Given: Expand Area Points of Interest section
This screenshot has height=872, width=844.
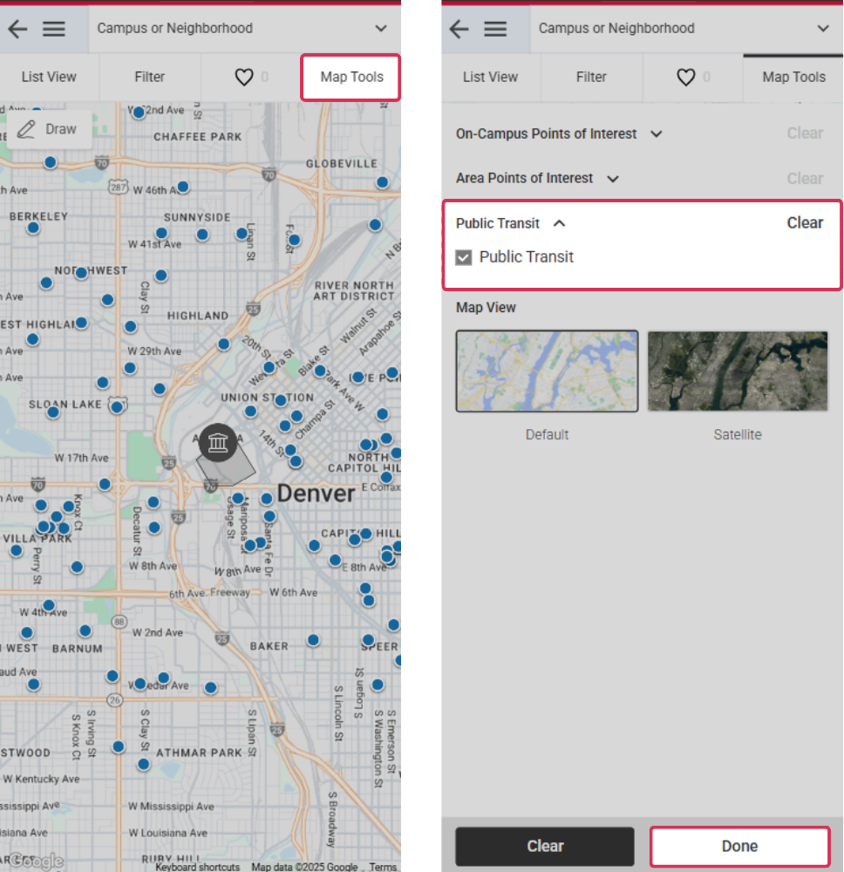Looking at the screenshot, I should pos(538,179).
